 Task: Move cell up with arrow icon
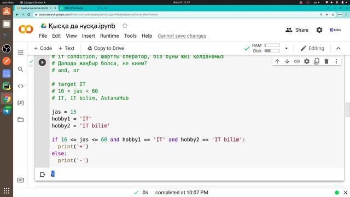pos(277,61)
